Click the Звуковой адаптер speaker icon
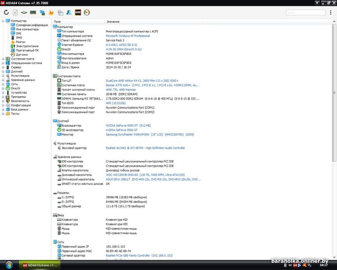Screen dimensions: 337x270 tap(59, 148)
